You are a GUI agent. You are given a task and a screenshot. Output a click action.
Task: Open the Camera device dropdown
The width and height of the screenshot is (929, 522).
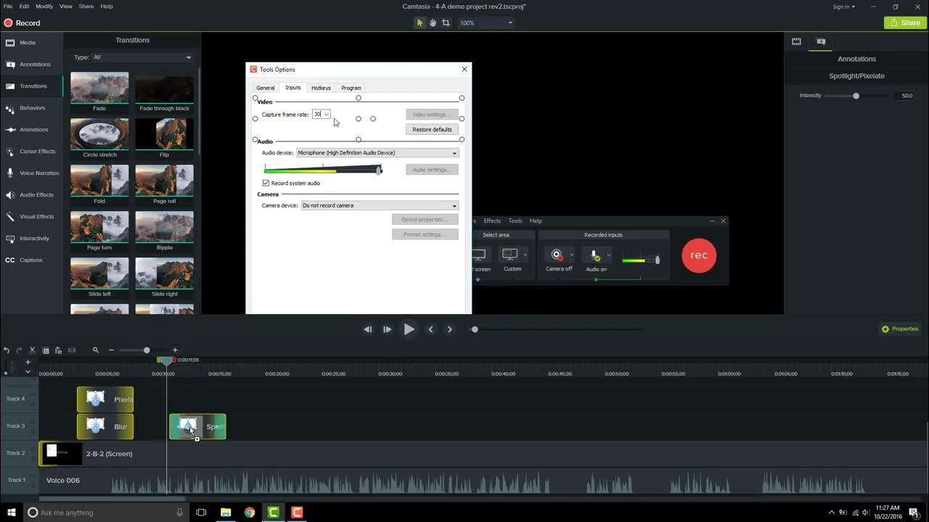(380, 206)
